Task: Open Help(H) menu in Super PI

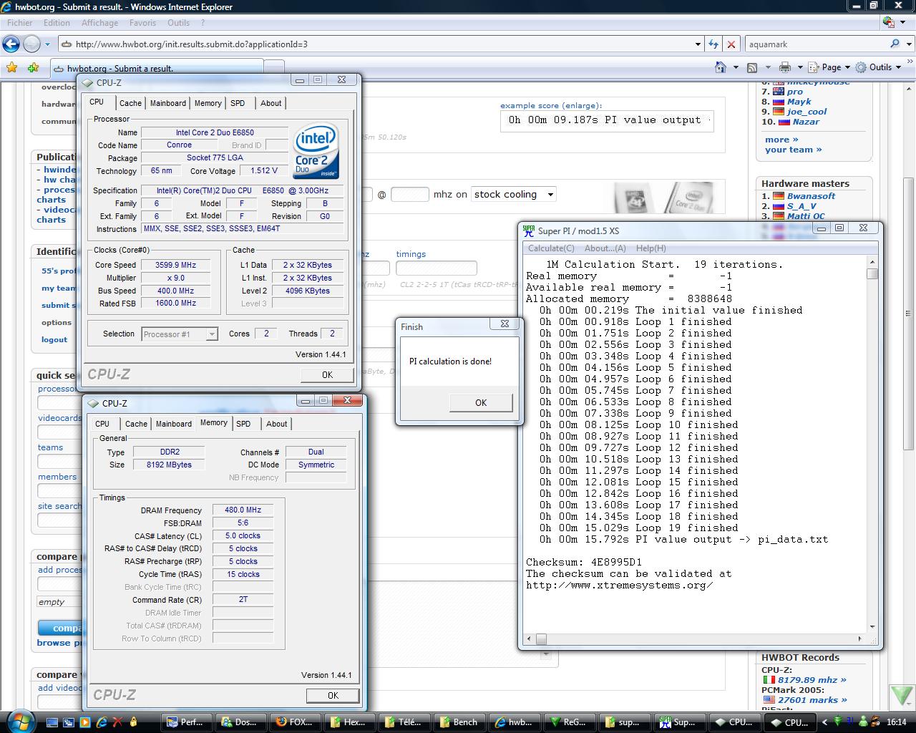Action: coord(651,248)
